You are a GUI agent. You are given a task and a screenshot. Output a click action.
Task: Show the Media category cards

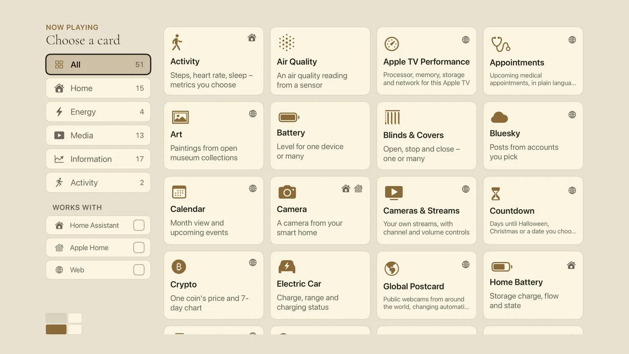98,135
